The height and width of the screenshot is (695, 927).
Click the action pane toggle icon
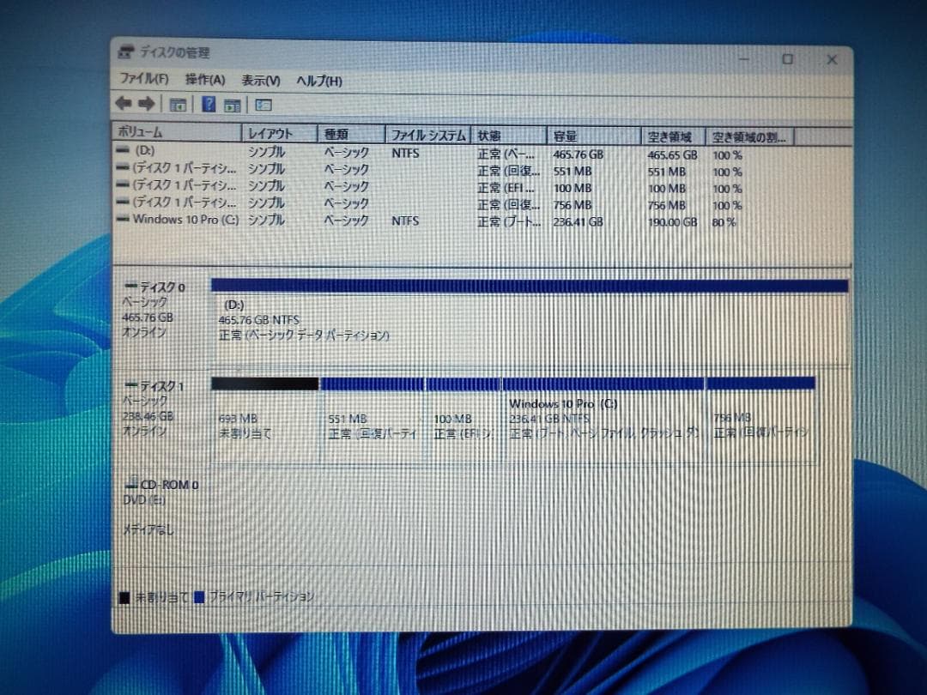click(261, 104)
